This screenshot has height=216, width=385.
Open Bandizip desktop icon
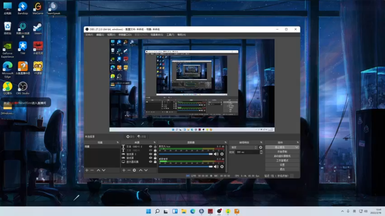(x=23, y=8)
